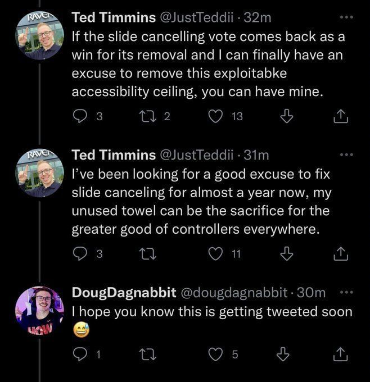
Task: Click Ted Timmins' avatar on top tweet
Action: point(39,35)
